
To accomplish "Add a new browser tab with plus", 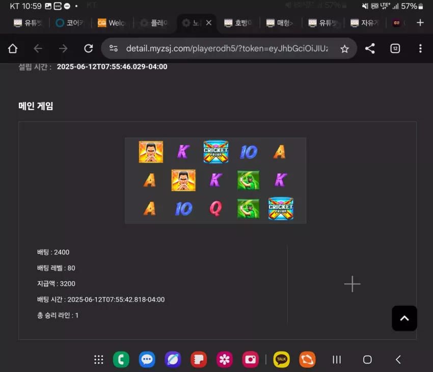I will (x=420, y=22).
